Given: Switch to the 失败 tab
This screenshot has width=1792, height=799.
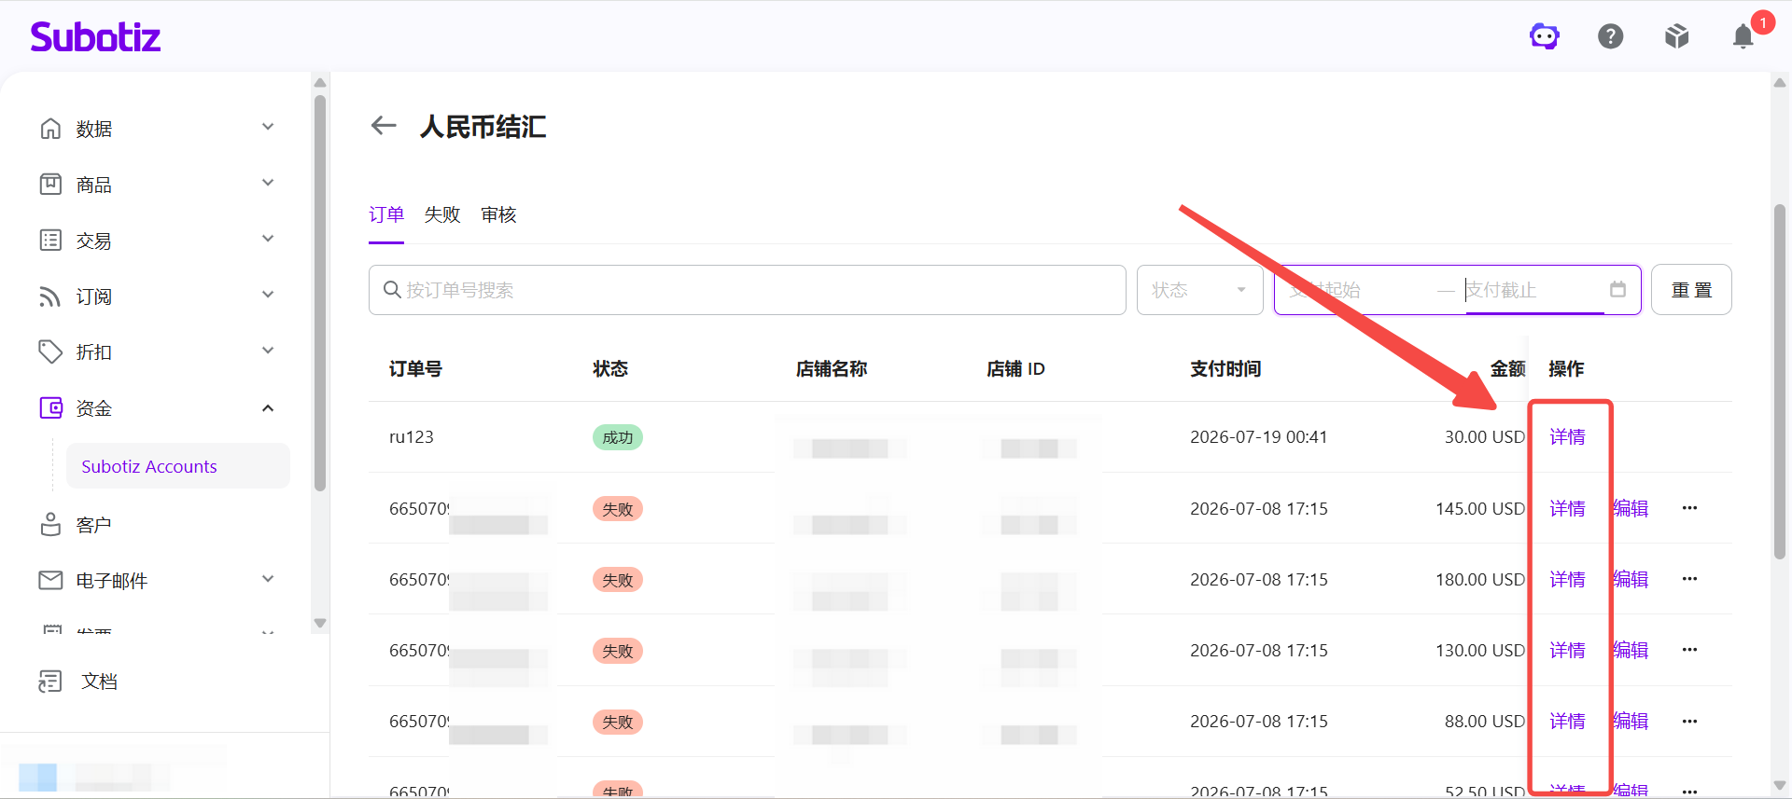Looking at the screenshot, I should click(442, 214).
